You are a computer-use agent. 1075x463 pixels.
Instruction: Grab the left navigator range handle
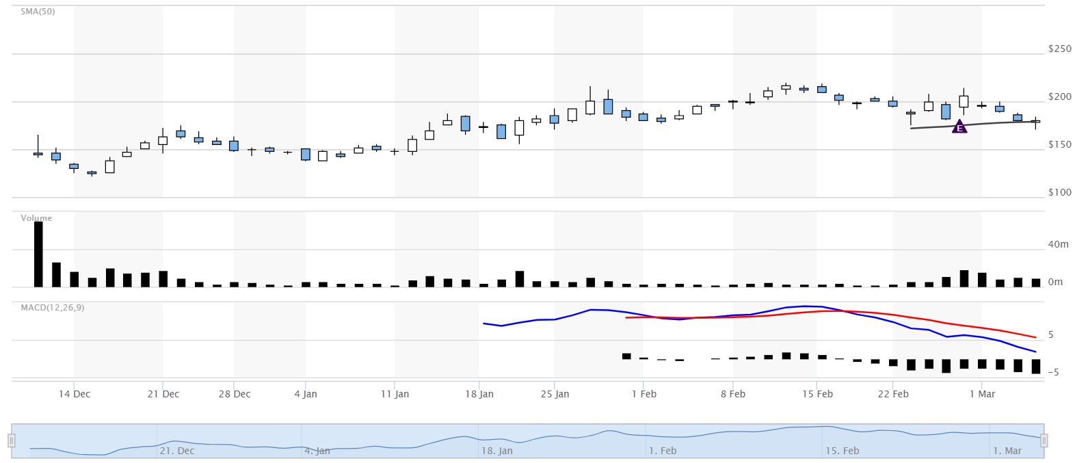point(12,440)
